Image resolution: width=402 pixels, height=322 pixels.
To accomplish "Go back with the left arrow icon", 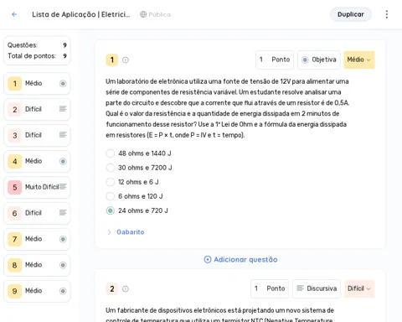I will click(14, 14).
